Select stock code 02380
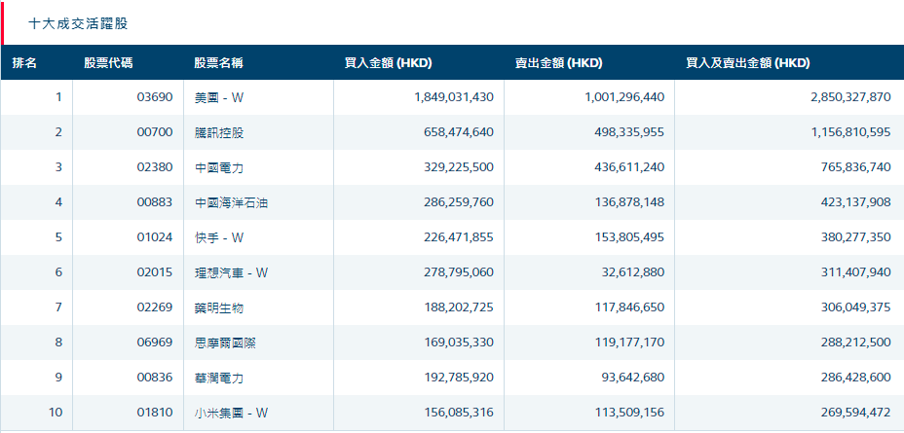The width and height of the screenshot is (904, 433). (155, 167)
